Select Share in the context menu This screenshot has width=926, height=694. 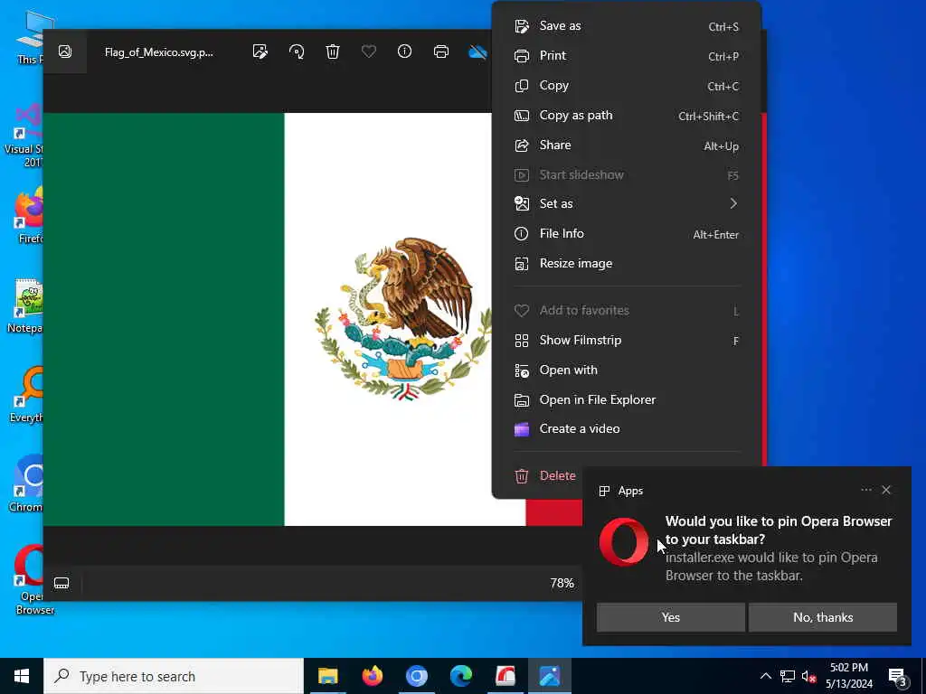[627, 145]
